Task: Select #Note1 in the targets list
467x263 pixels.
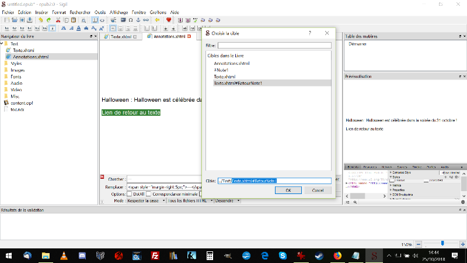Action: (x=222, y=70)
